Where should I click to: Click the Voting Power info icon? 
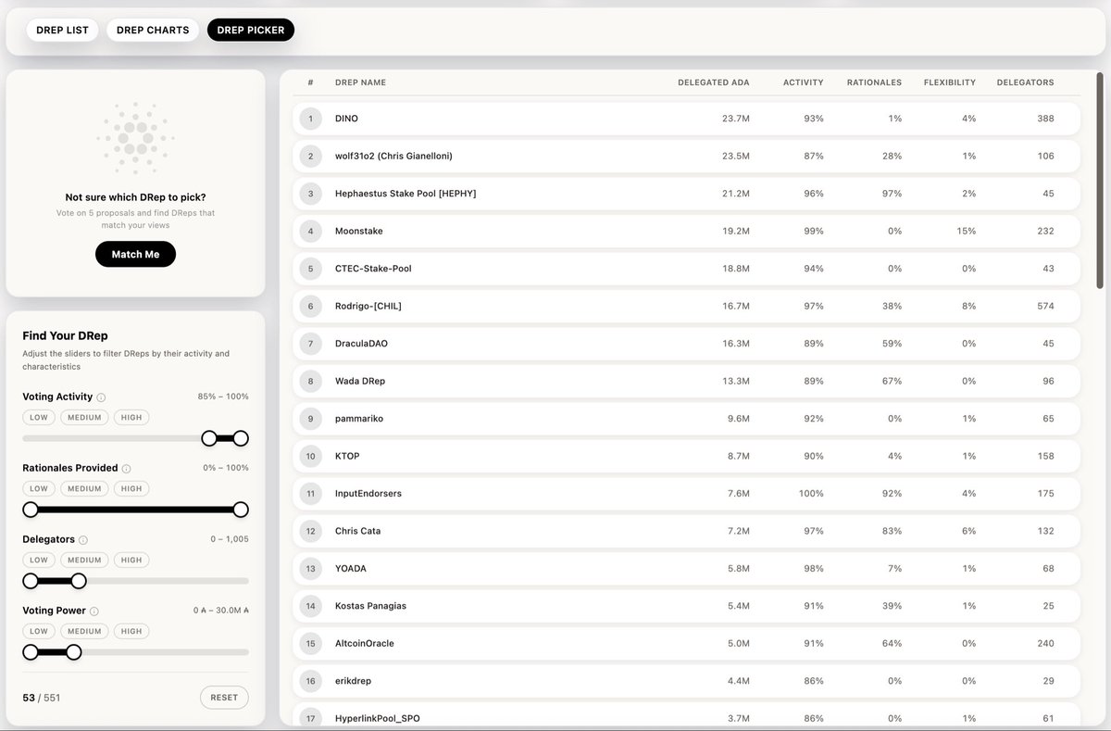pyautogui.click(x=94, y=611)
